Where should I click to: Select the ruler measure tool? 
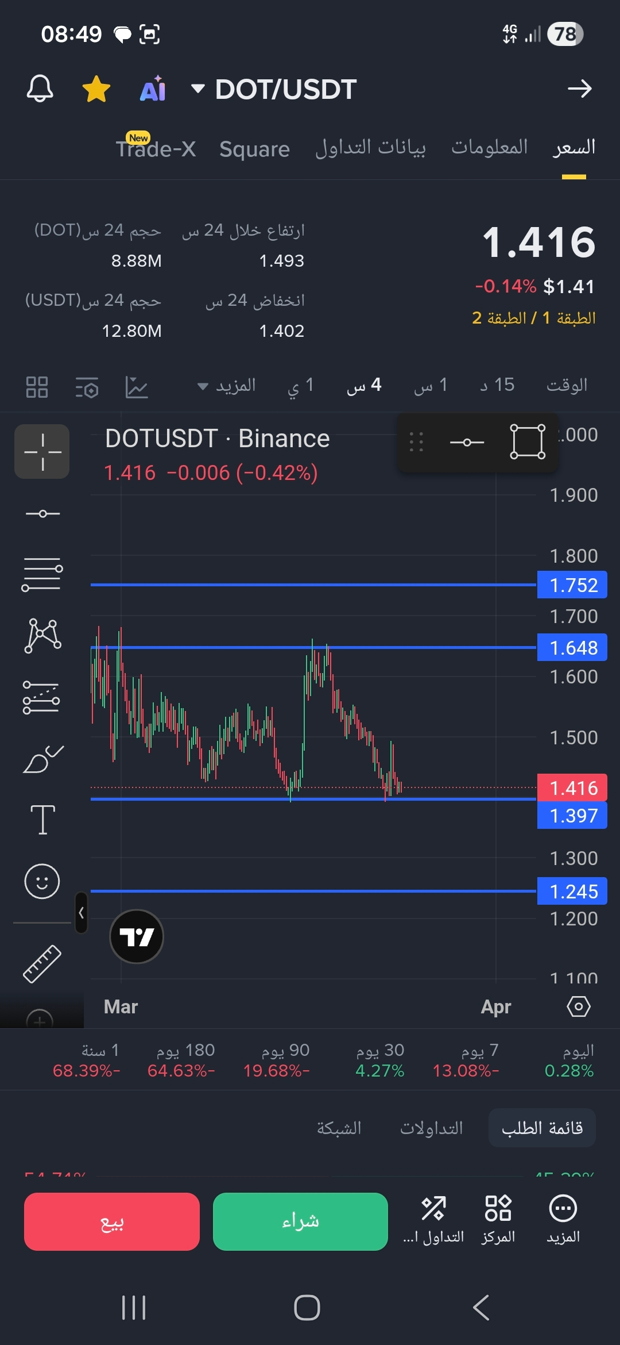(x=42, y=964)
